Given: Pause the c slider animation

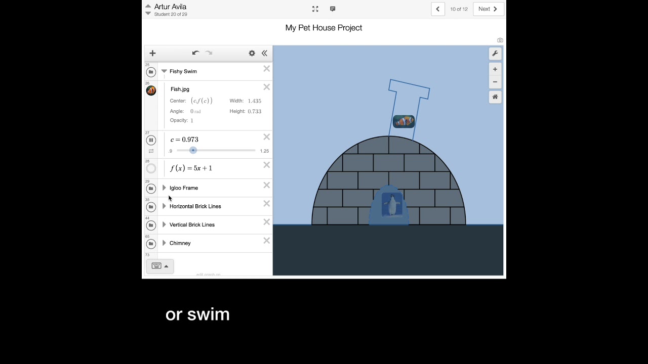Looking at the screenshot, I should (x=151, y=140).
